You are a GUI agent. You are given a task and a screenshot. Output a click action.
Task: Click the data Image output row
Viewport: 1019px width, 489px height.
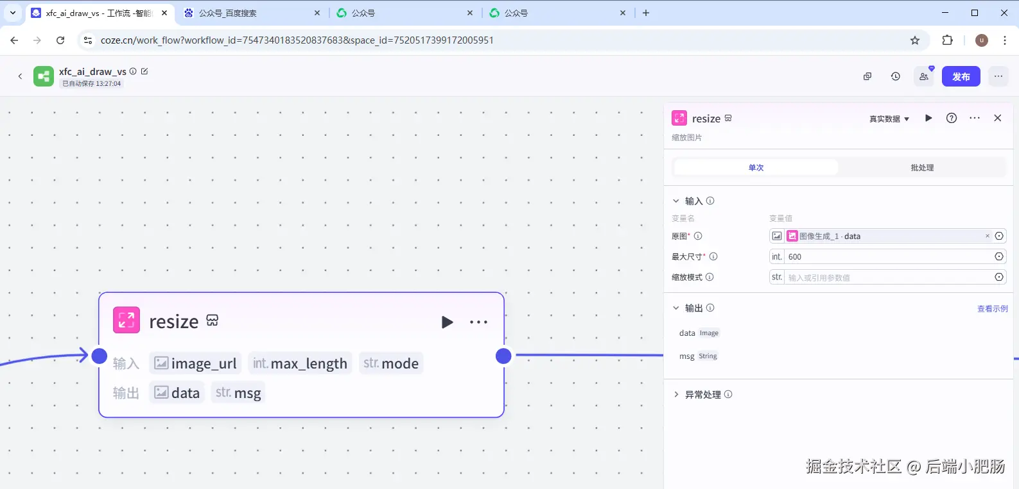point(699,333)
